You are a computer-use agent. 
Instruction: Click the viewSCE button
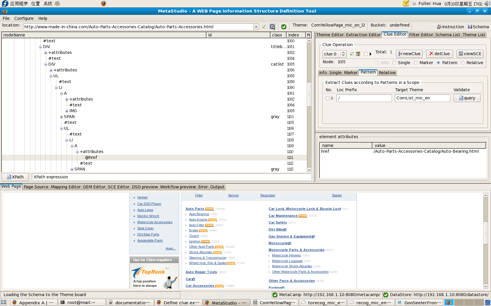[x=470, y=54]
